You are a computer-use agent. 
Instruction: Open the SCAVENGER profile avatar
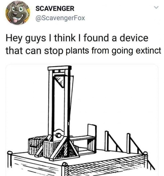[x=18, y=13]
